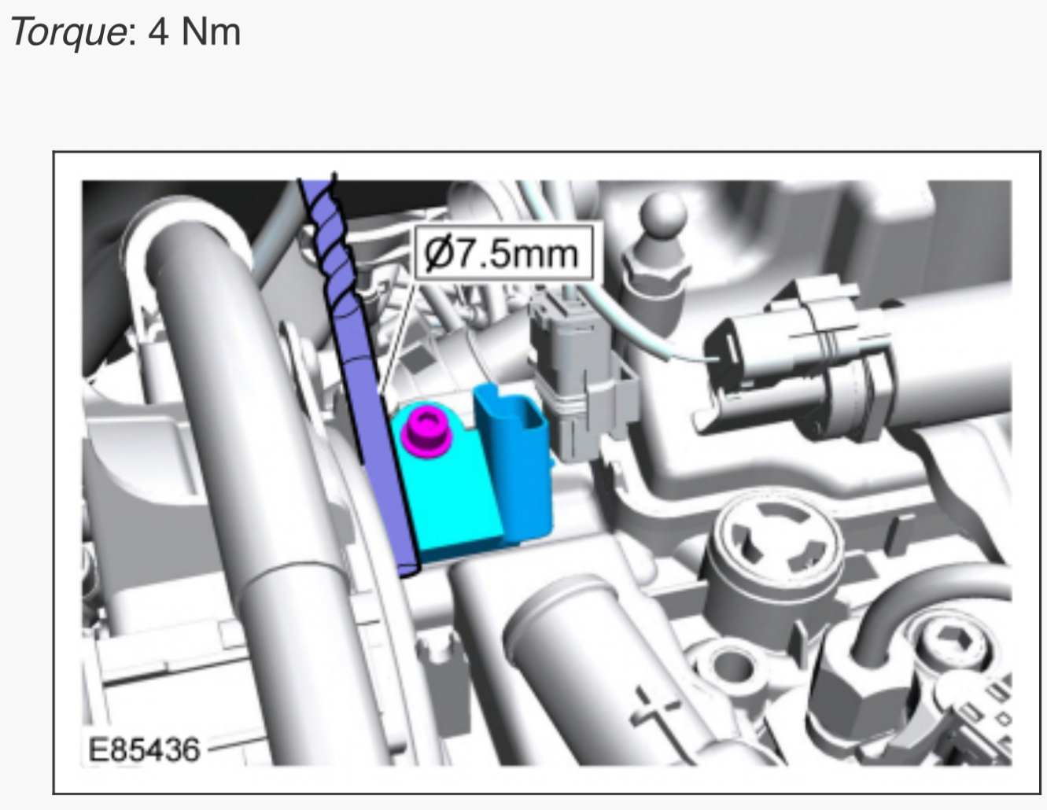
Task: Click the magenta bolt on the cyan bracket
Action: [x=426, y=433]
